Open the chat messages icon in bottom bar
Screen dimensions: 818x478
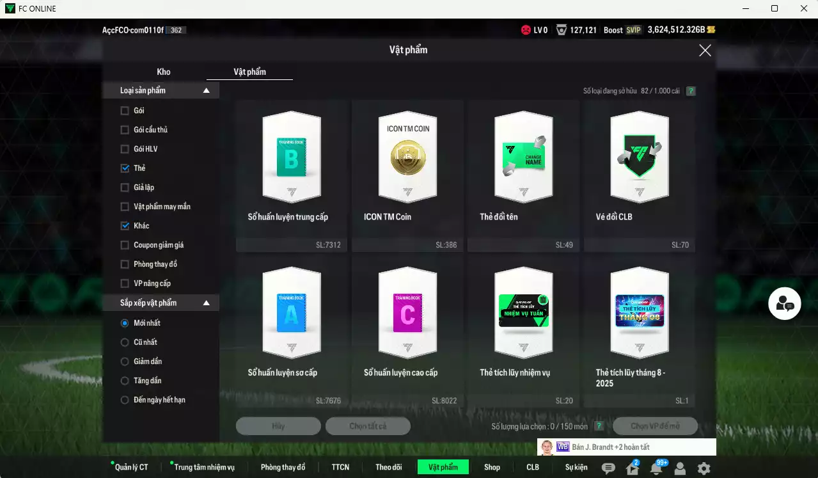(608, 468)
